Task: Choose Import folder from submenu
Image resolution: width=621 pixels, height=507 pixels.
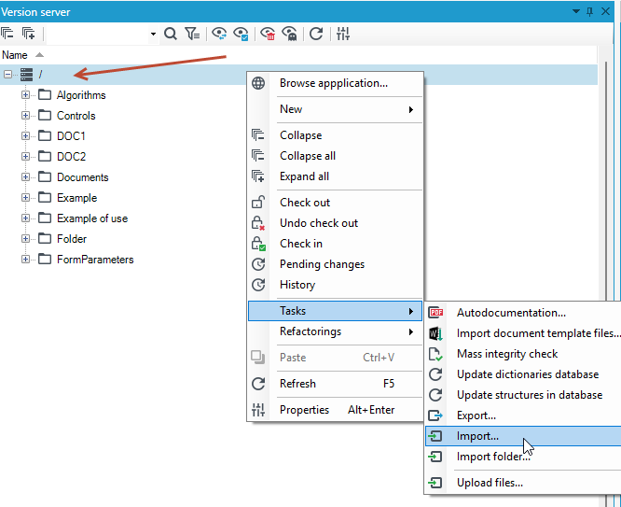Action: pyautogui.click(x=523, y=457)
